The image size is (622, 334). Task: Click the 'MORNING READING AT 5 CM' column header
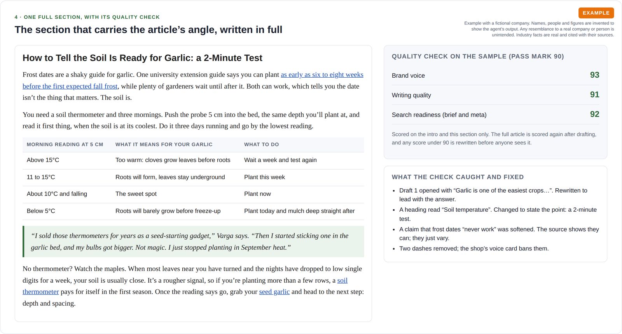click(65, 144)
